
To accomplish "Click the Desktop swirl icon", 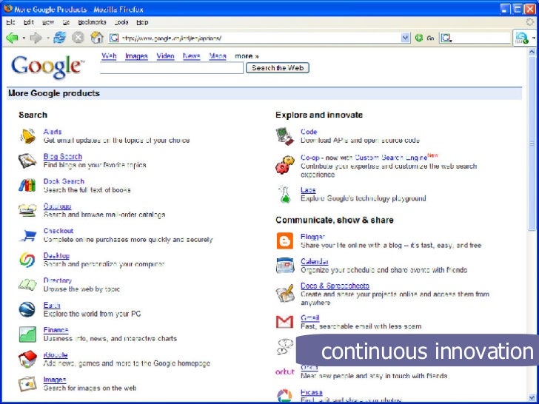I will tap(27, 260).
